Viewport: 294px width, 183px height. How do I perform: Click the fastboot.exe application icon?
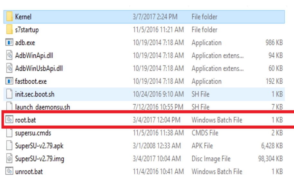tap(9, 81)
